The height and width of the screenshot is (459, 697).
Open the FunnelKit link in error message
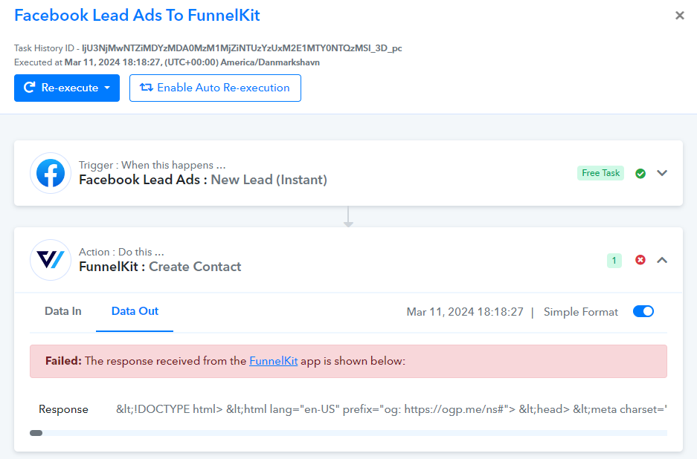274,361
